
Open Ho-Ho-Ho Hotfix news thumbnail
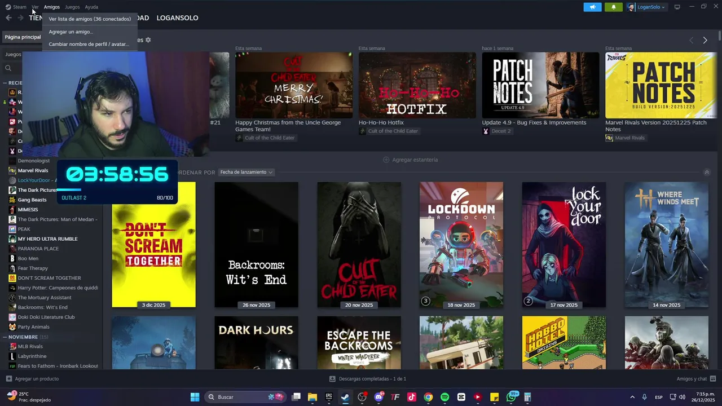coord(417,85)
